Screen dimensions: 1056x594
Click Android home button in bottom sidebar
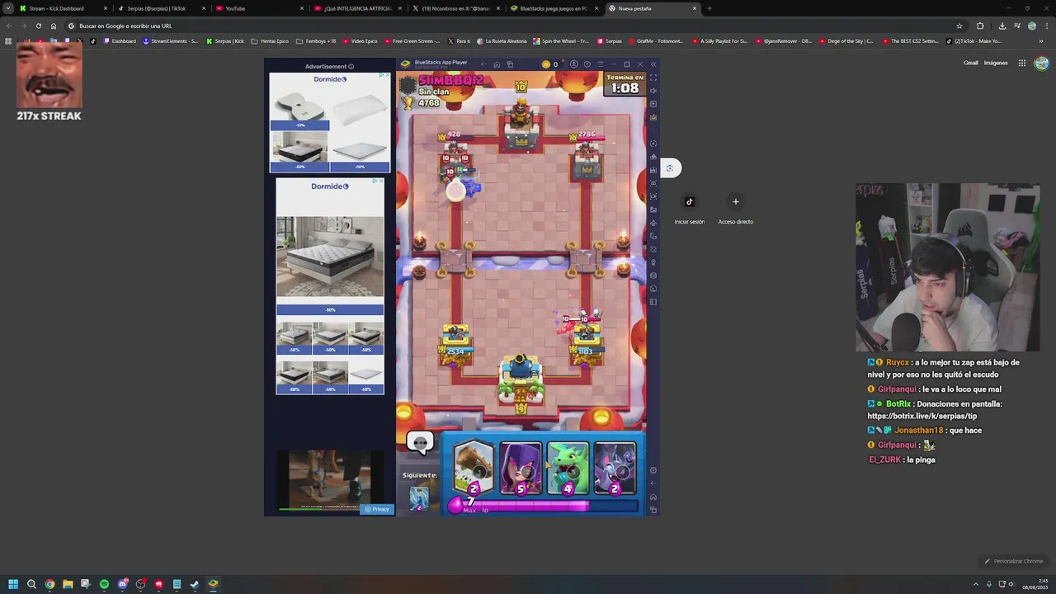653,497
